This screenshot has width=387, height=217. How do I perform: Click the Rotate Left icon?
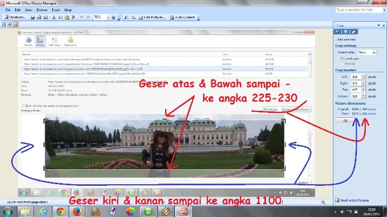pyautogui.click(x=127, y=17)
